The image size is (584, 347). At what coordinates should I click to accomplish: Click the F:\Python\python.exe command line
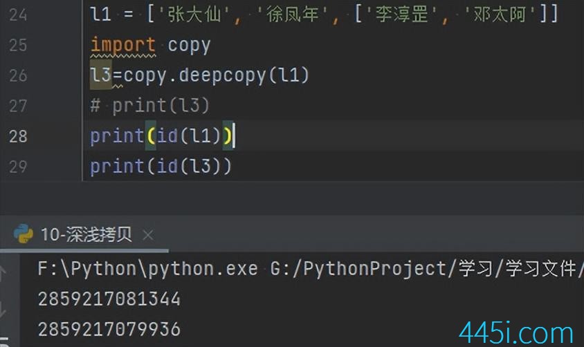[148, 268]
